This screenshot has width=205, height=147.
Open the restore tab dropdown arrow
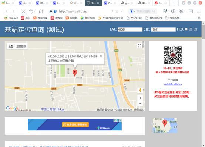click(x=35, y=11)
